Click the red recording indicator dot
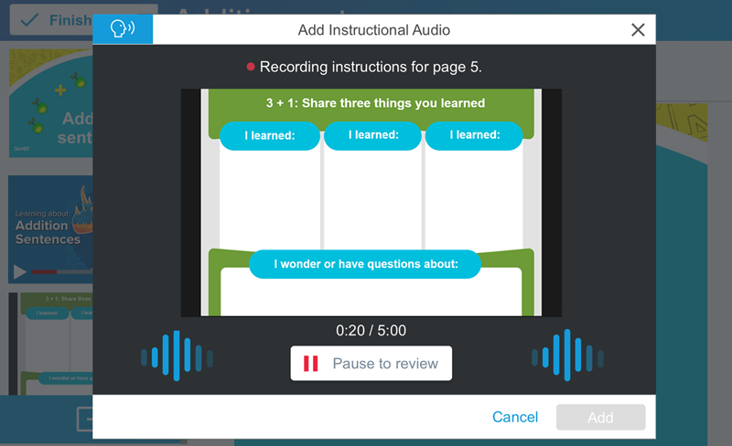This screenshot has height=446, width=732. [x=251, y=67]
